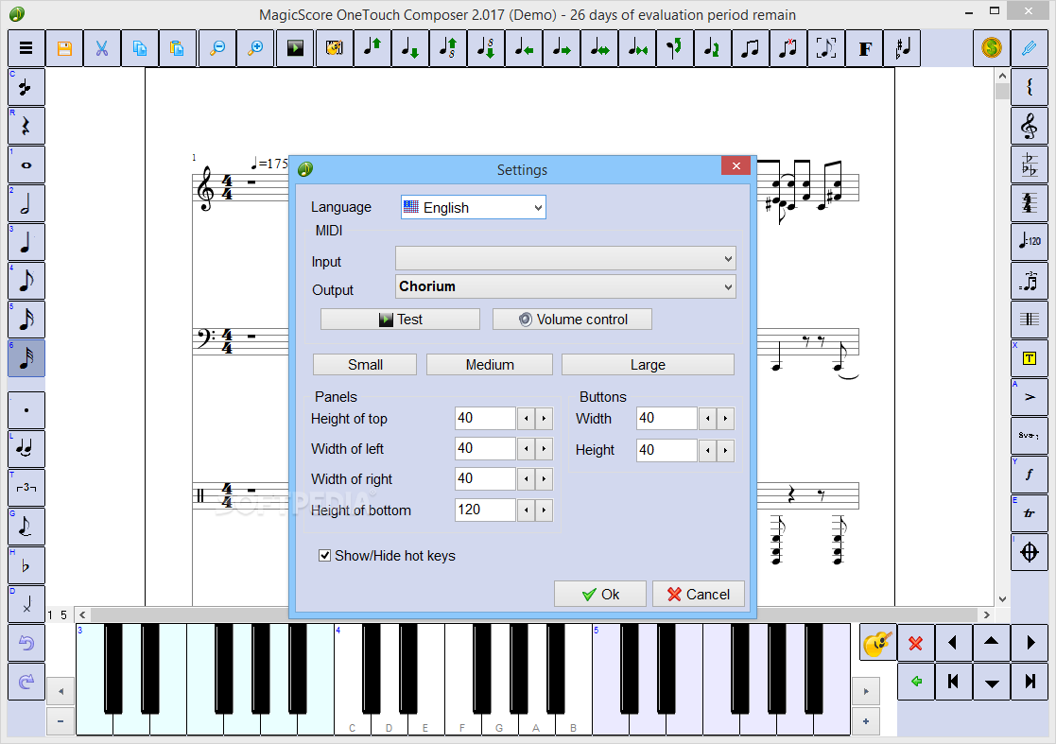Screen dimensions: 1056x744
Task: Open the hamburger main menu
Action: point(26,48)
